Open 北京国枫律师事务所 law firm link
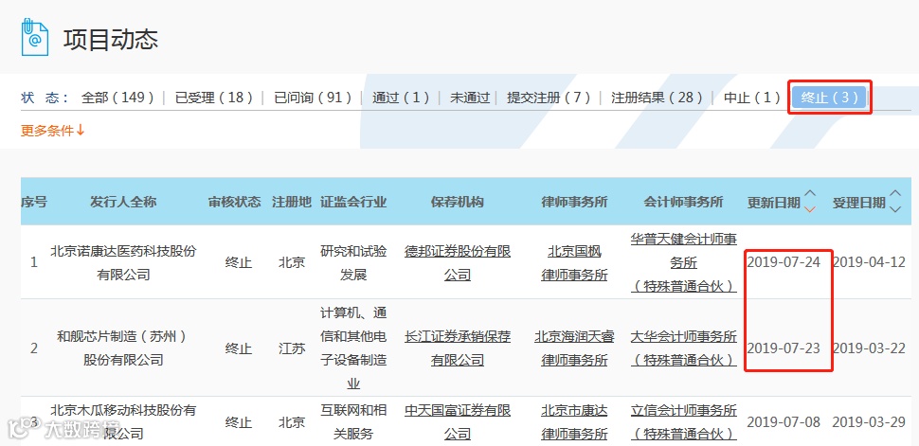The height and width of the screenshot is (446, 919). (x=574, y=262)
